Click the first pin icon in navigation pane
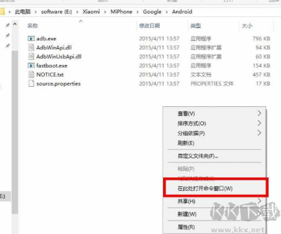 7,25
